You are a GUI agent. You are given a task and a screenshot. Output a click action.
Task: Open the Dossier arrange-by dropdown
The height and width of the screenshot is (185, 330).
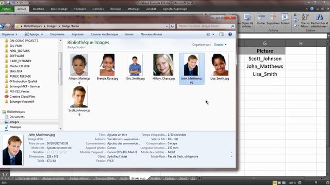pos(220,45)
